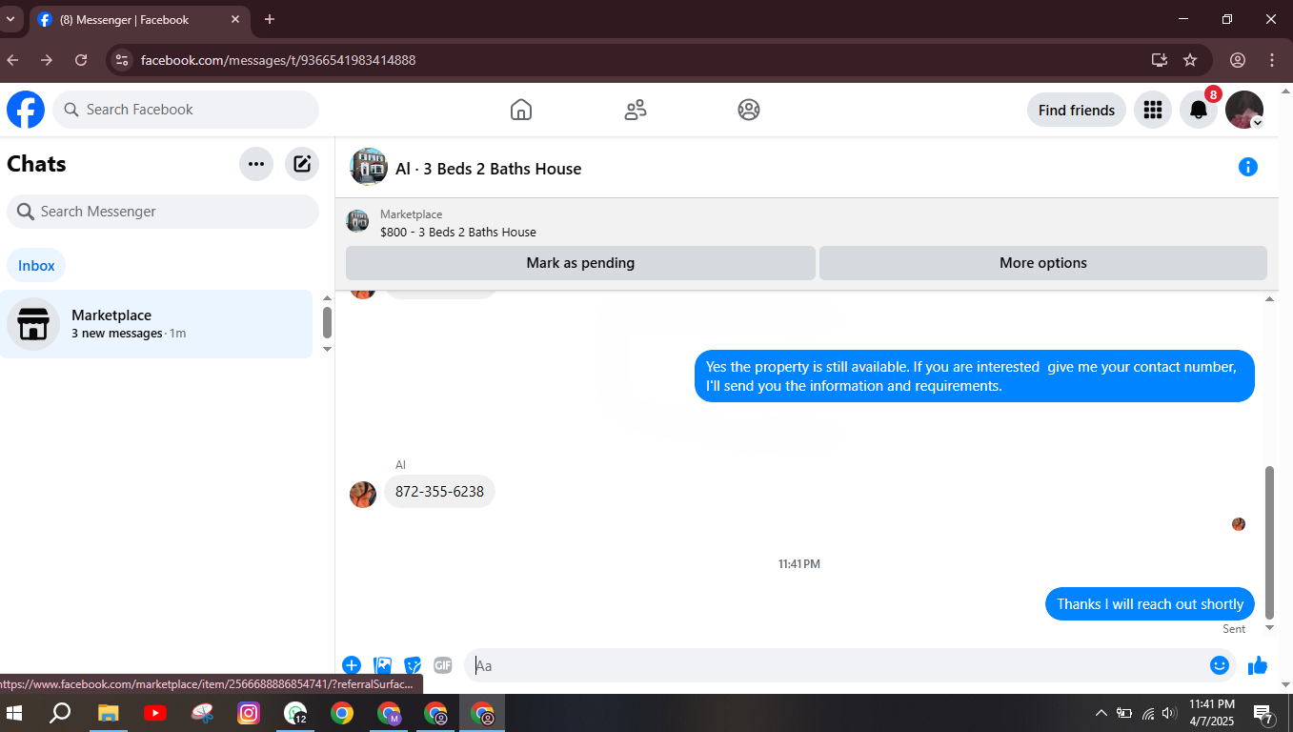Start a new message with the compose icon
This screenshot has height=732, width=1293.
pyautogui.click(x=302, y=164)
